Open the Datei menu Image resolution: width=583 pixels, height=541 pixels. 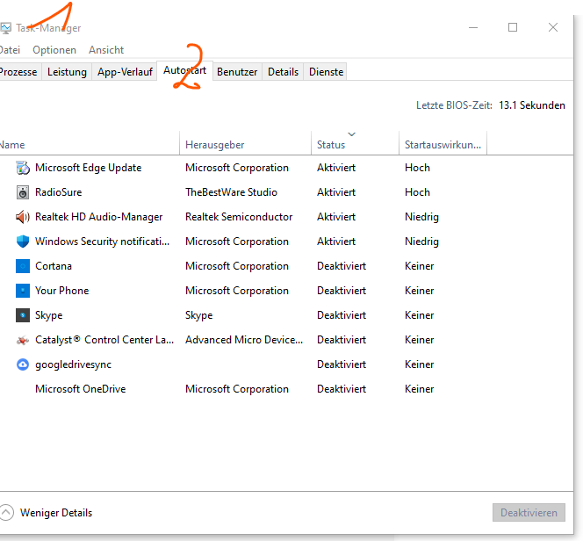point(10,50)
